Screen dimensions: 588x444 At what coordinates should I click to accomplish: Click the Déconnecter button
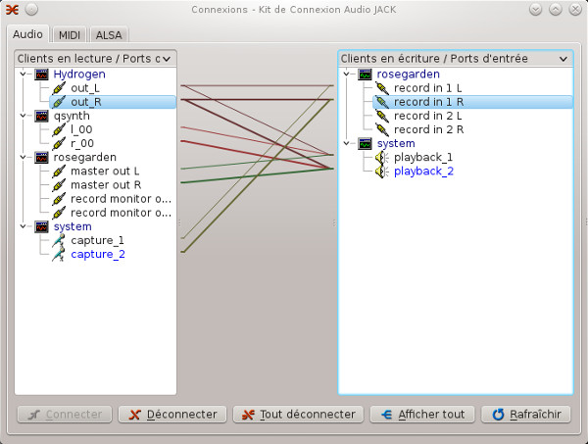(x=172, y=415)
